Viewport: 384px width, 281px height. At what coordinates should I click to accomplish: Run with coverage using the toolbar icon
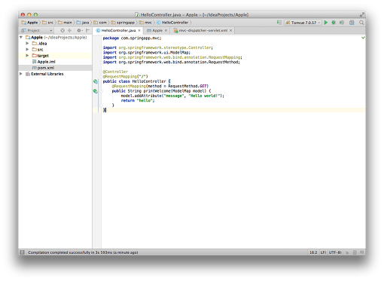pos(342,23)
